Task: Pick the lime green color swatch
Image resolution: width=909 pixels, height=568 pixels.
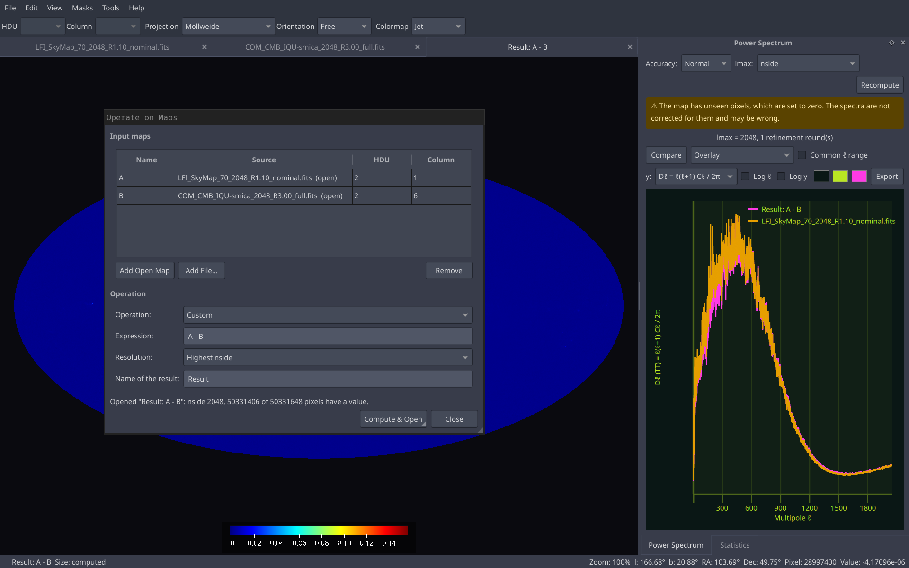Action: coord(840,177)
